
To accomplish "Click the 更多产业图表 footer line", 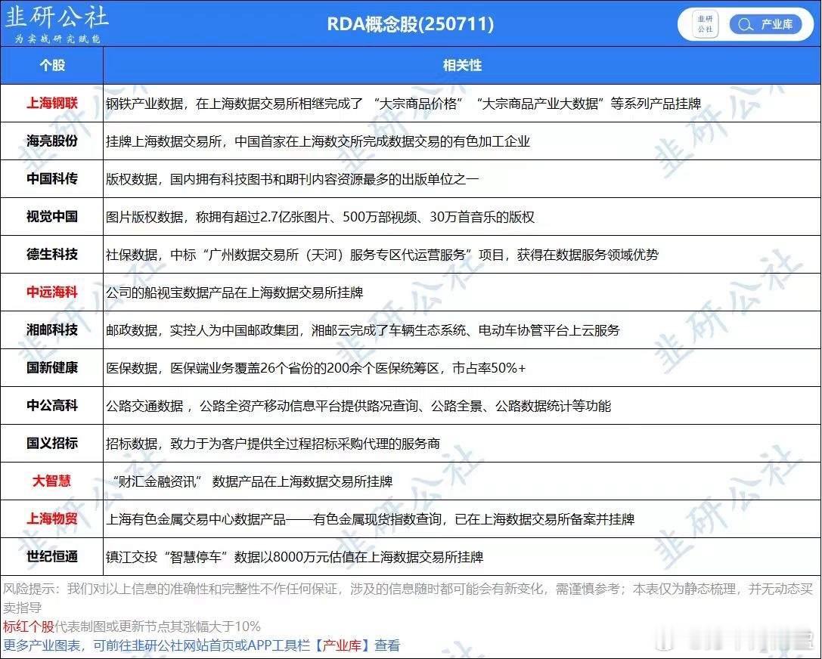I will (201, 645).
